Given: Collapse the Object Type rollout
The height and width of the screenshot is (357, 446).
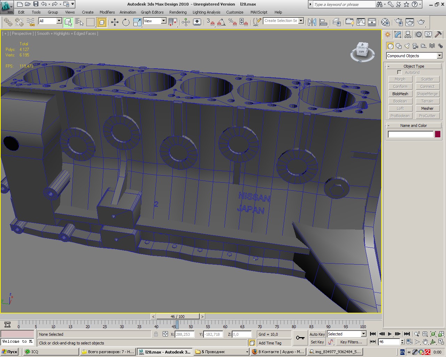Looking at the screenshot, I should tap(414, 66).
